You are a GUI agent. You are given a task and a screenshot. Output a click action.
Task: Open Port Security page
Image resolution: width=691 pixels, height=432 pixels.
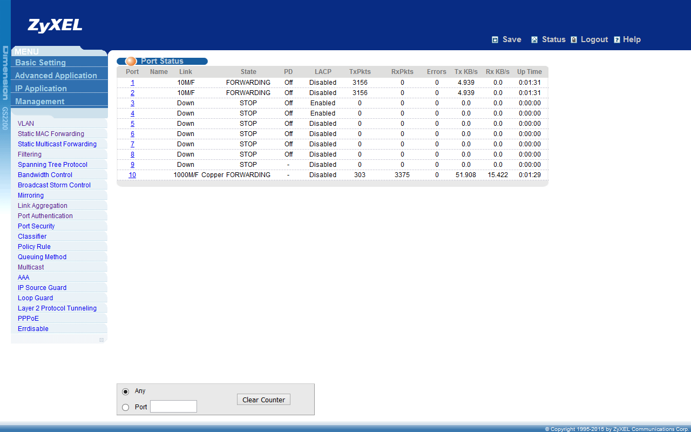click(36, 226)
